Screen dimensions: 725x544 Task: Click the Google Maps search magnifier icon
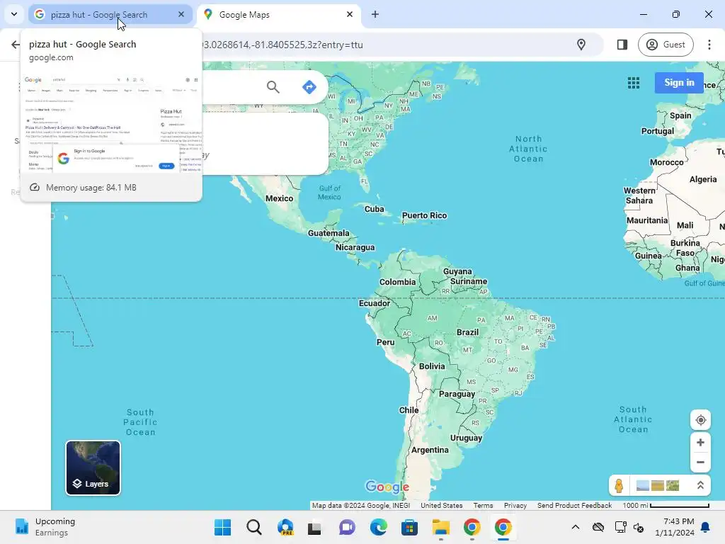click(x=273, y=86)
